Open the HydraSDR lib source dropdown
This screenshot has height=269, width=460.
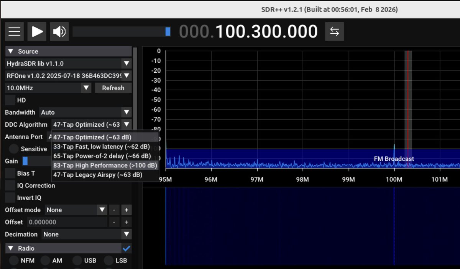68,64
